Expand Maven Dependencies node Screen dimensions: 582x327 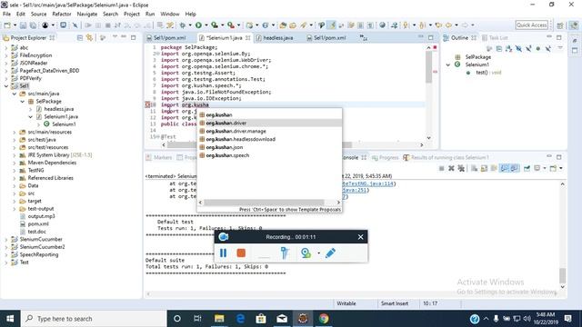pyautogui.click(x=15, y=163)
